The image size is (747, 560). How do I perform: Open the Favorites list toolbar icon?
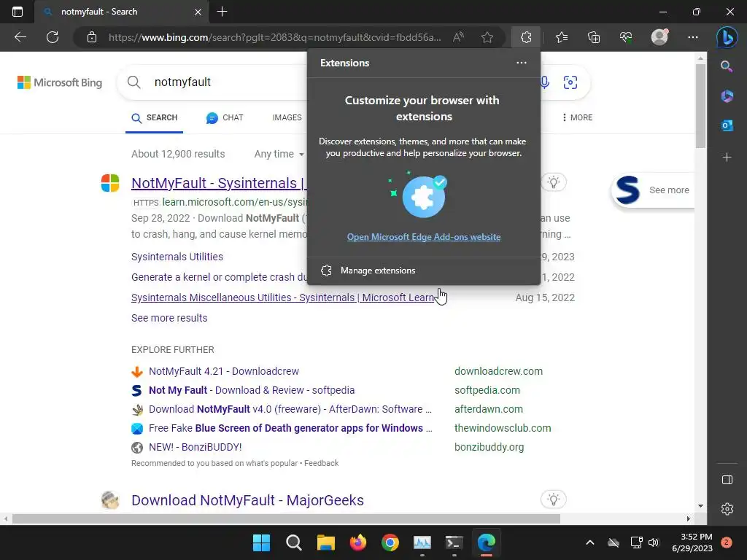tap(562, 37)
